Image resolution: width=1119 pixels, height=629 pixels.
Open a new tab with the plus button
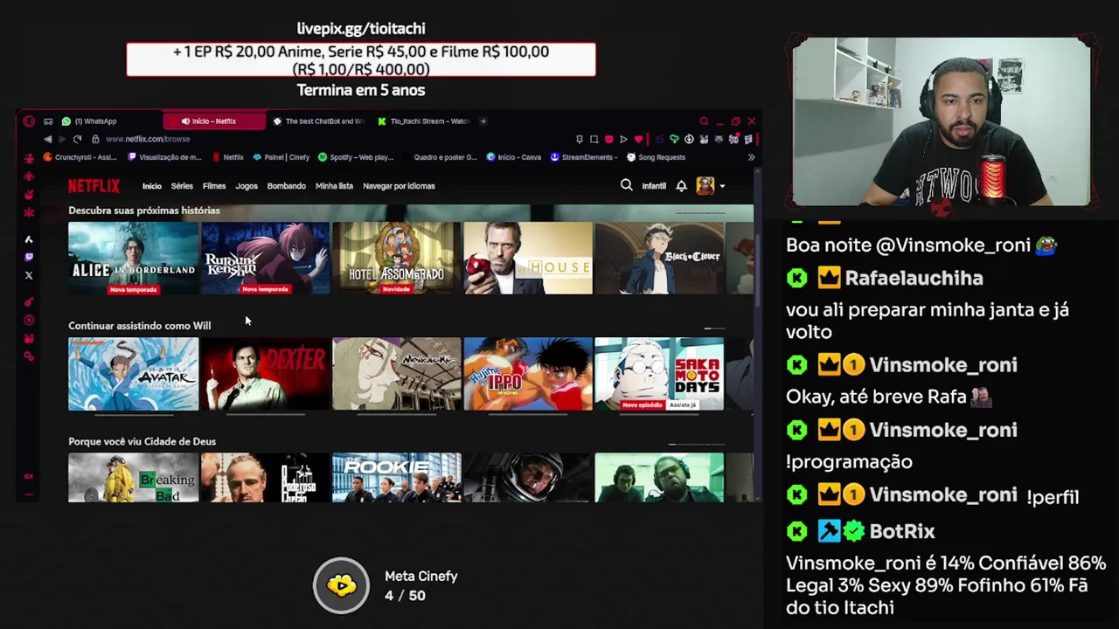(x=483, y=121)
